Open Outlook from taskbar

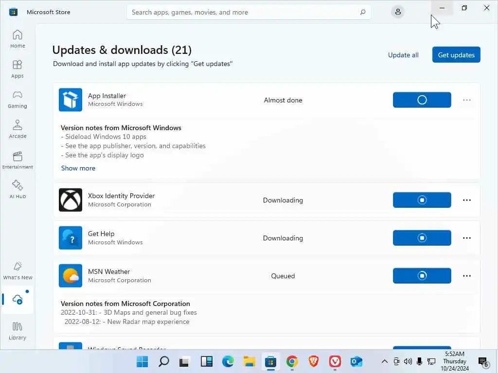[356, 361]
